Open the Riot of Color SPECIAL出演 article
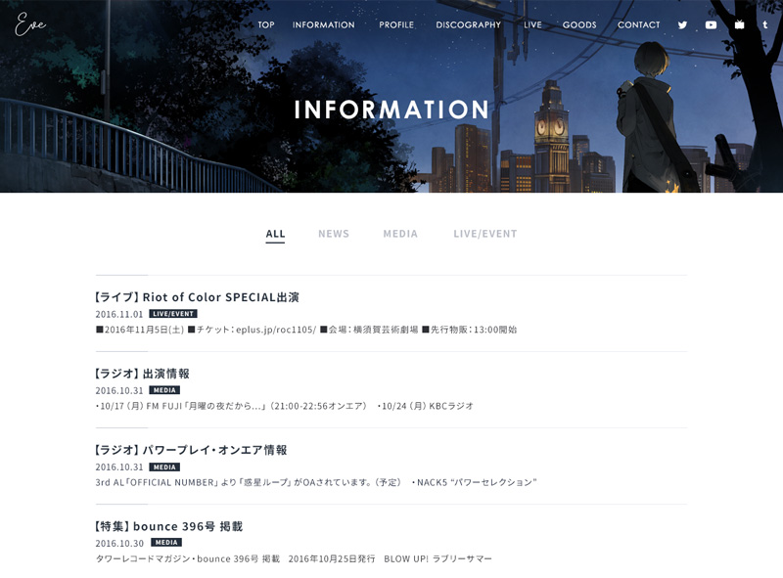 [198, 297]
